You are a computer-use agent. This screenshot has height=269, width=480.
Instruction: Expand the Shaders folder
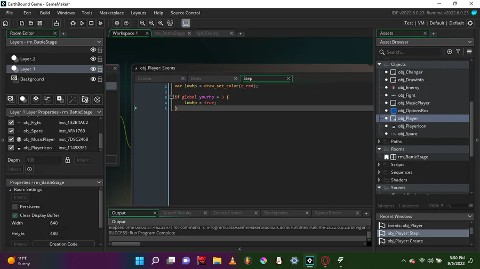[379, 180]
